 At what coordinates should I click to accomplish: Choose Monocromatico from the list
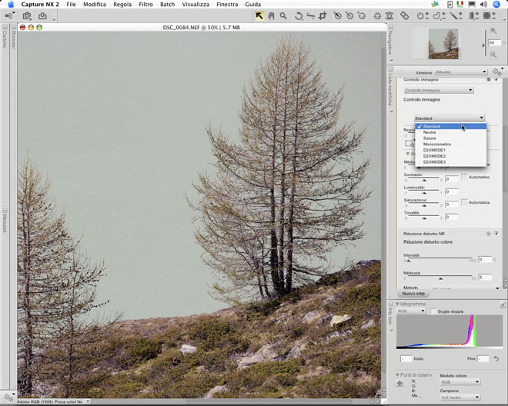[x=450, y=144]
